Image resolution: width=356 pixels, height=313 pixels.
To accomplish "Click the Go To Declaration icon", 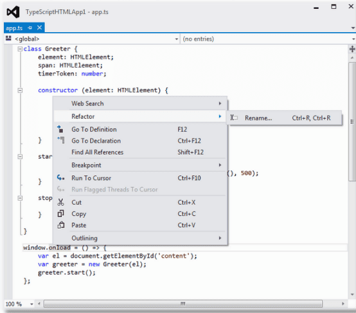I will pyautogui.click(x=61, y=140).
